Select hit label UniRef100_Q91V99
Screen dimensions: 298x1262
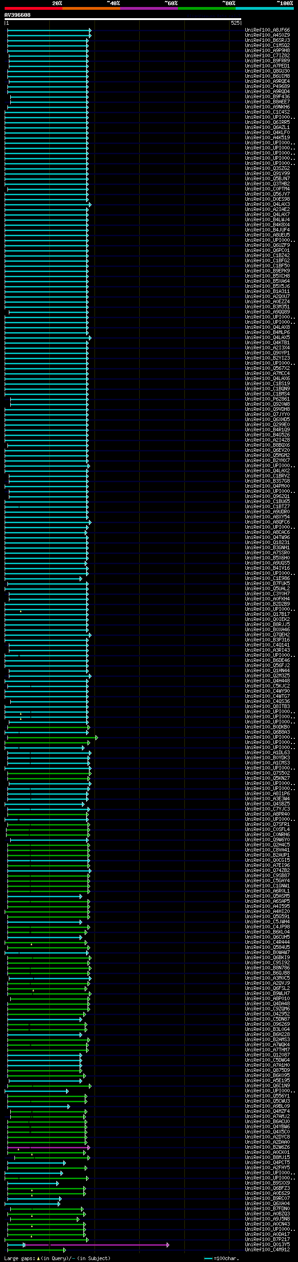267,173
